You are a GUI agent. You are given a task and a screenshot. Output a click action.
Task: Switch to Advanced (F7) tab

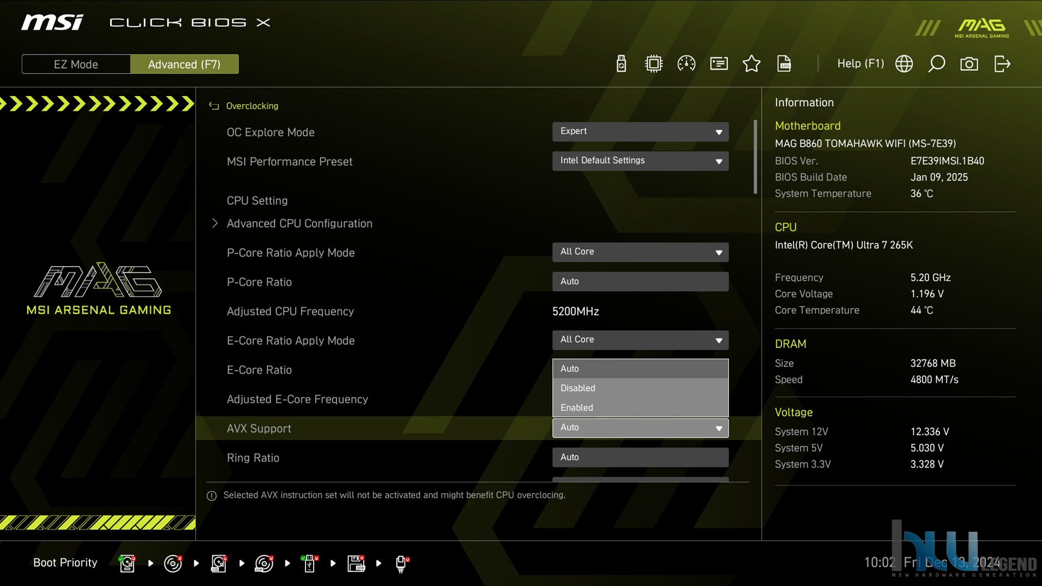(184, 64)
